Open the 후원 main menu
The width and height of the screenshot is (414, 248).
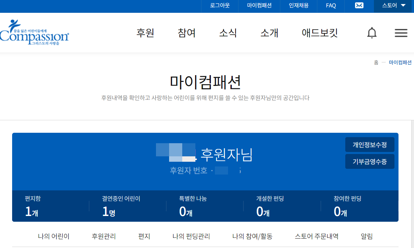[145, 33]
